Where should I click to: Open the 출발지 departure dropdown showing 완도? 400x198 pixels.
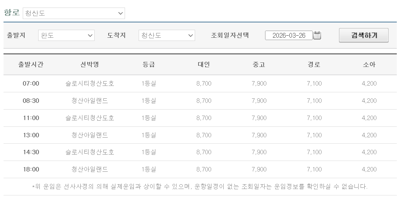click(66, 35)
